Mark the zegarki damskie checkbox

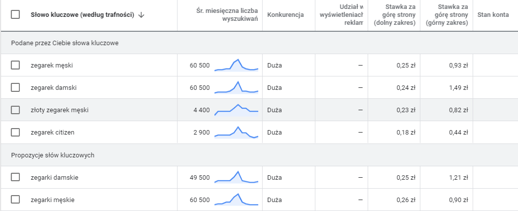coord(15,177)
